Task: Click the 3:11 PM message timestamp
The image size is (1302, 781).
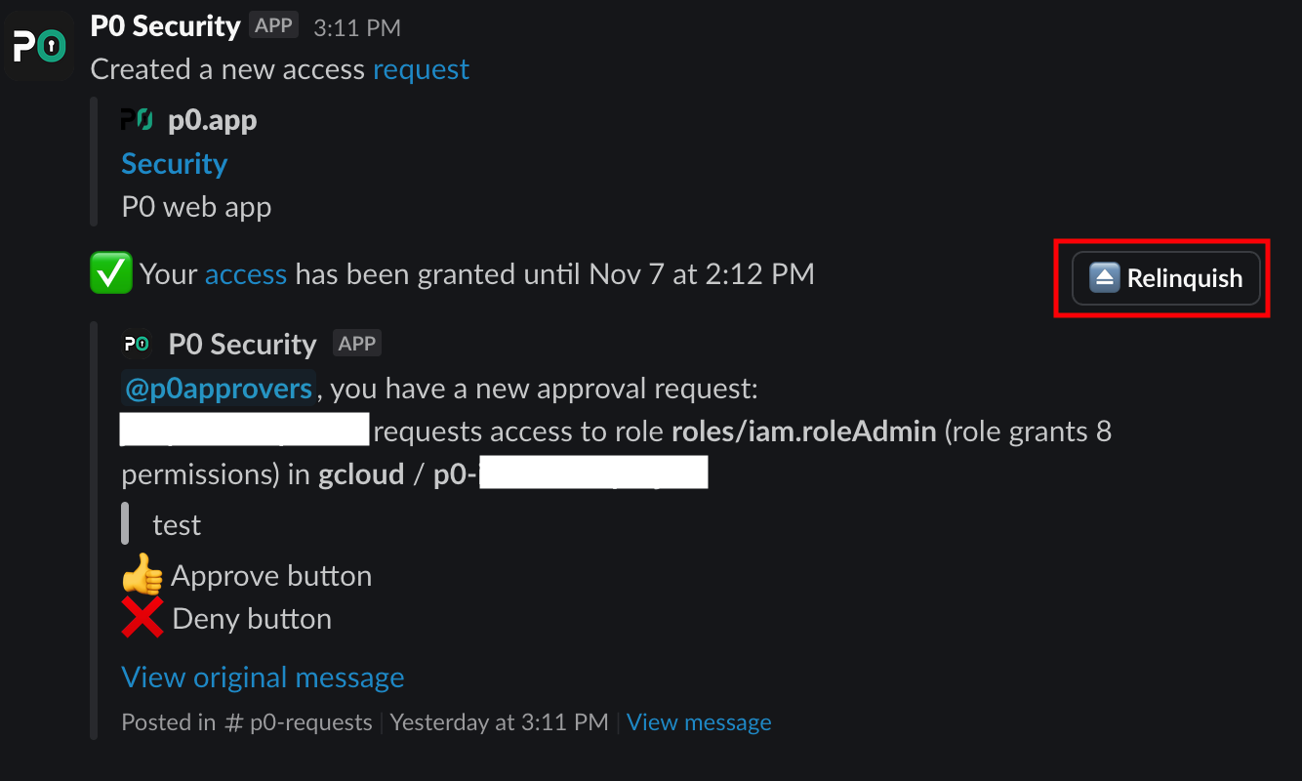Action: click(x=356, y=27)
